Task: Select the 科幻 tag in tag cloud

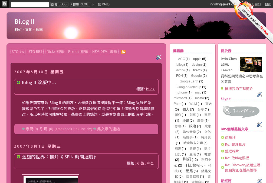Action: pyautogui.click(x=187, y=159)
